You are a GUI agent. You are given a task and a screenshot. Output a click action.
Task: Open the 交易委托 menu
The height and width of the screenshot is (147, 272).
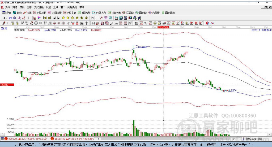coord(72,7)
